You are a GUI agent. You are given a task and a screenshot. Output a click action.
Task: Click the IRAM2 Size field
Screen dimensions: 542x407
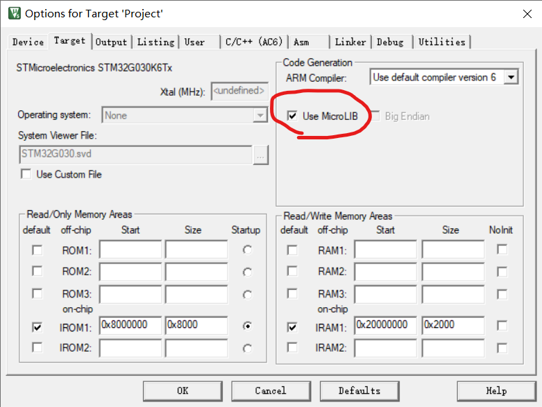click(x=452, y=348)
